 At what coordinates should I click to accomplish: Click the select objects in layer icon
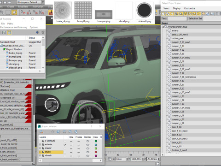(58, 132)
